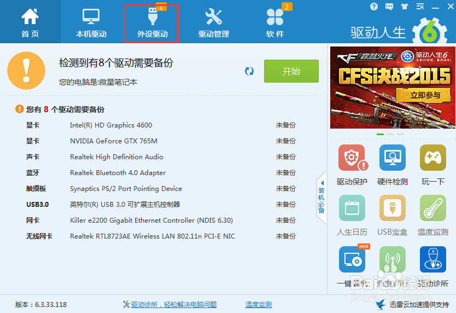Select Realtek Bluetooth 4.0 Adapter entry
The image size is (456, 313).
click(x=161, y=173)
